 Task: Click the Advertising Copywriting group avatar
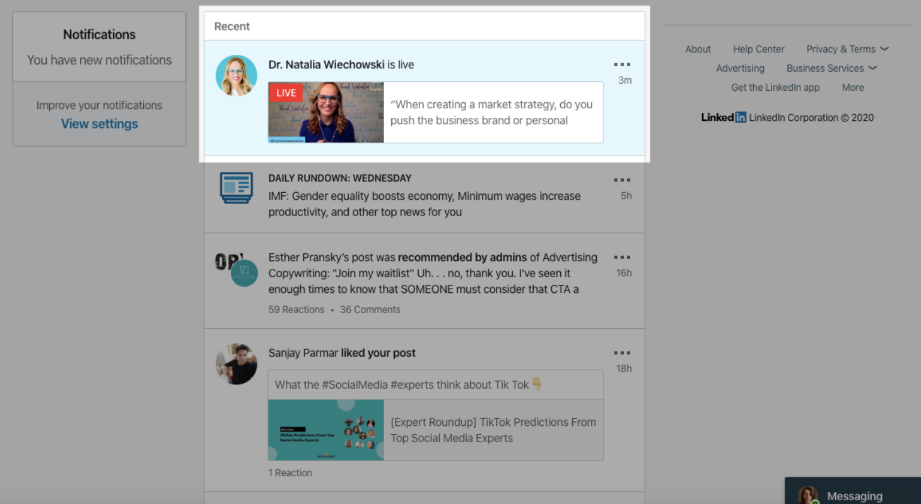coord(244,273)
